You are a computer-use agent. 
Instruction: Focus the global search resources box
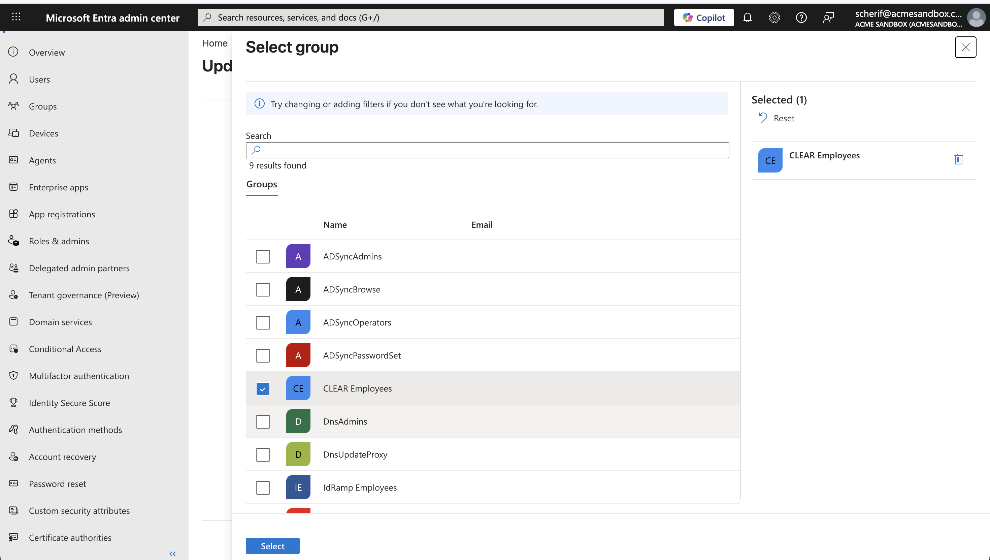click(430, 17)
